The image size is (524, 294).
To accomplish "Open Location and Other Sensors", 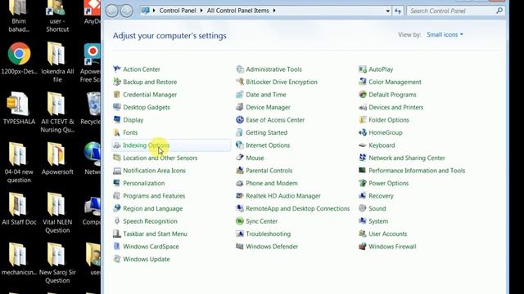I will (160, 158).
